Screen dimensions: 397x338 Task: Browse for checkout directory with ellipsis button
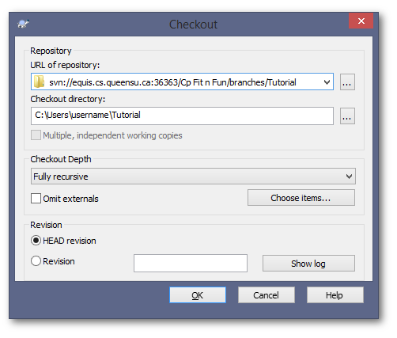point(347,116)
